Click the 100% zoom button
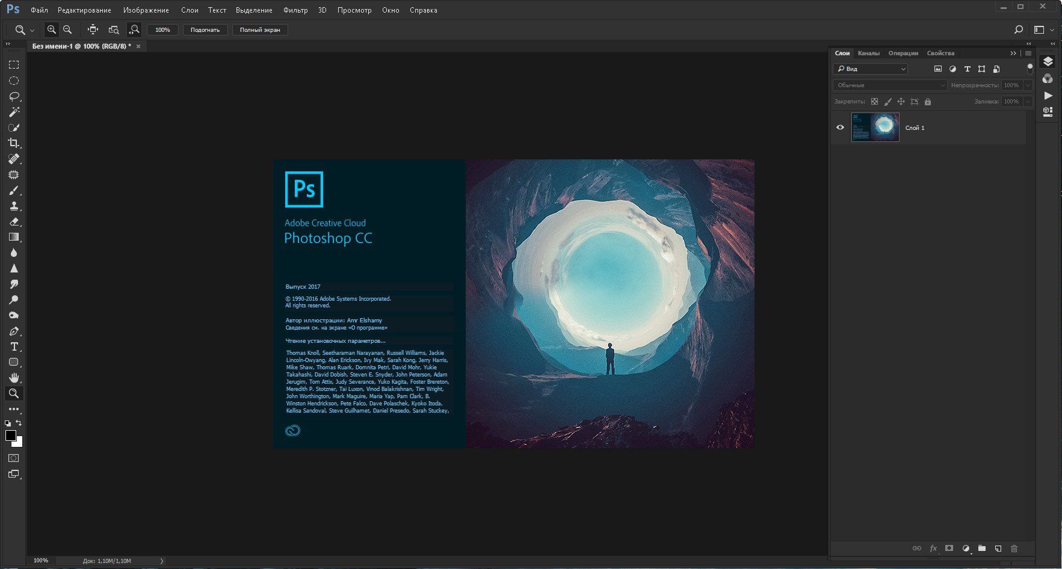The height and width of the screenshot is (569, 1062). pos(162,29)
